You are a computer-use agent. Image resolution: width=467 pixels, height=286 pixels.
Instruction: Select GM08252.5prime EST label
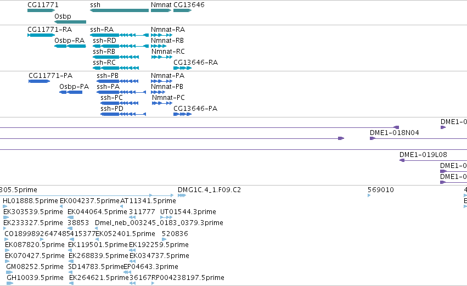pyautogui.click(x=35, y=267)
